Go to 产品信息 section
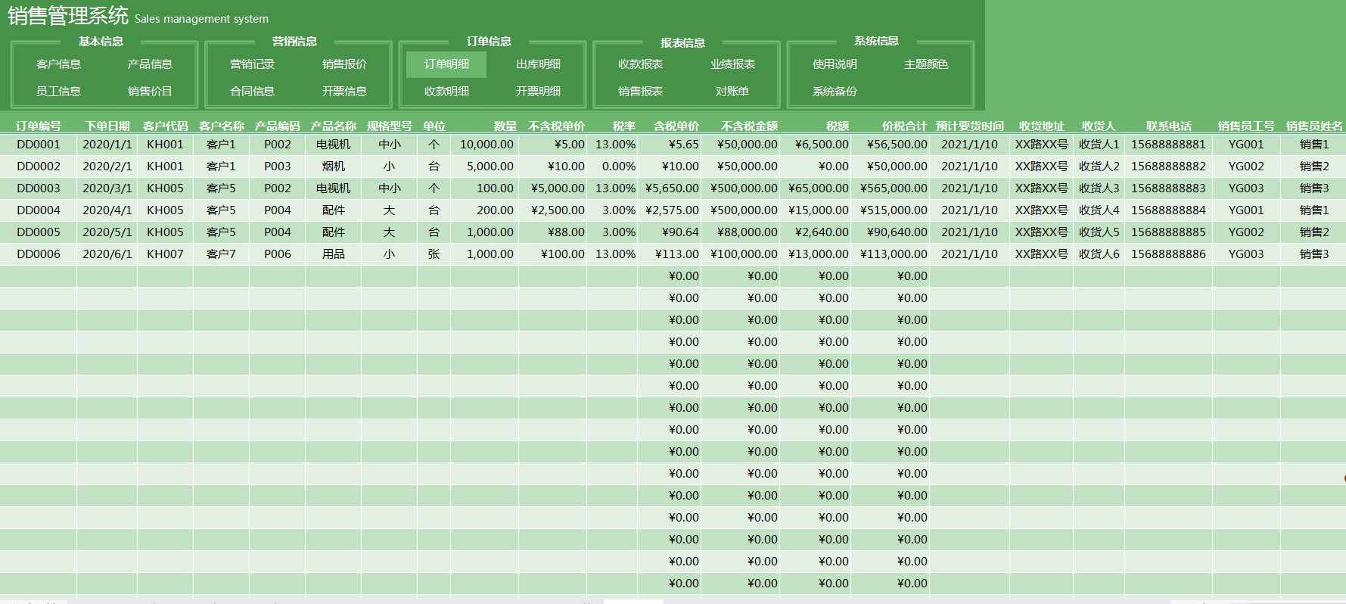 (150, 64)
